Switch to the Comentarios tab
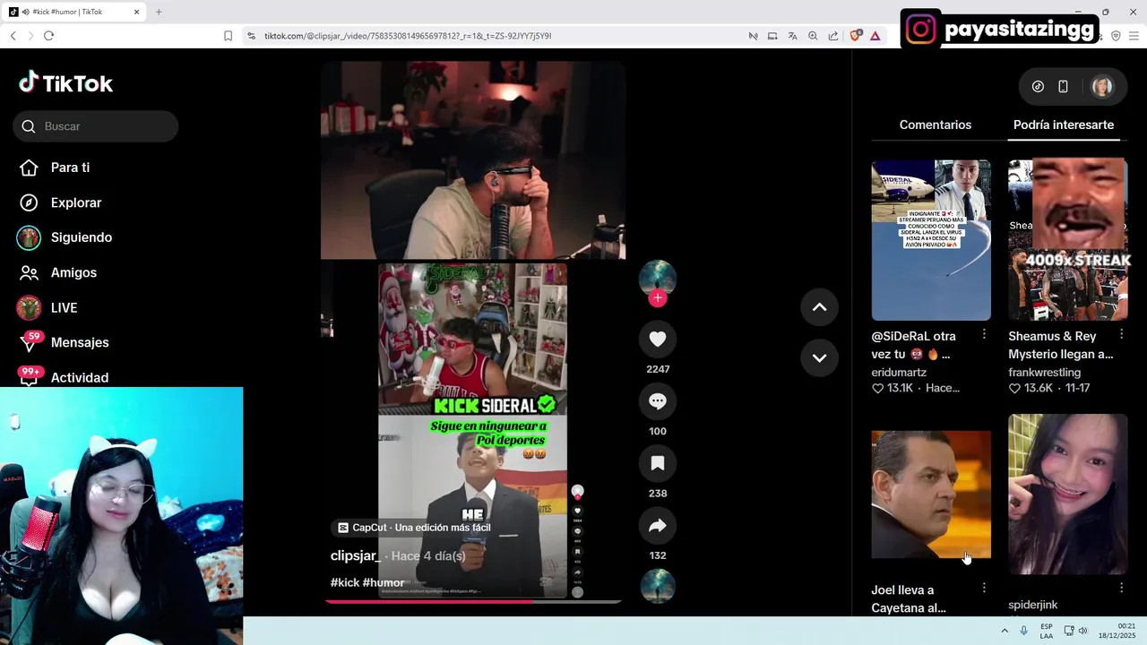Image resolution: width=1147 pixels, height=645 pixels. (935, 125)
